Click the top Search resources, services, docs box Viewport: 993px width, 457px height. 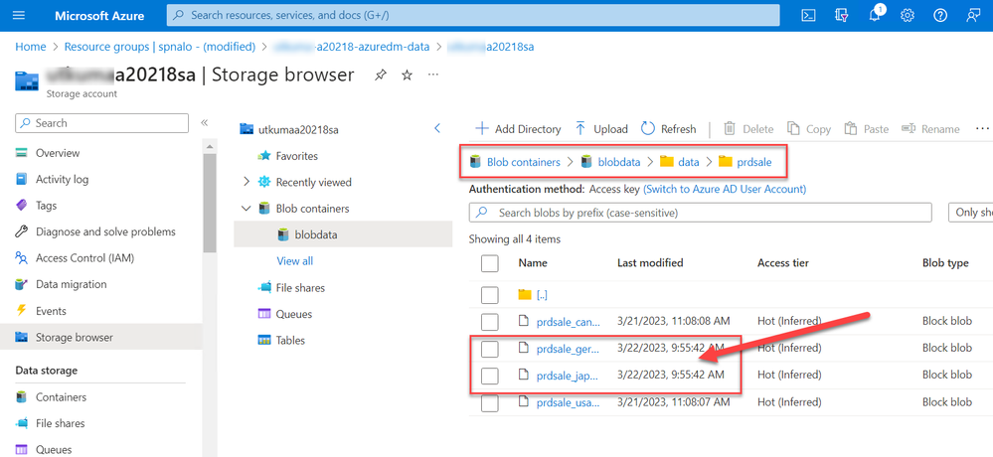(473, 15)
